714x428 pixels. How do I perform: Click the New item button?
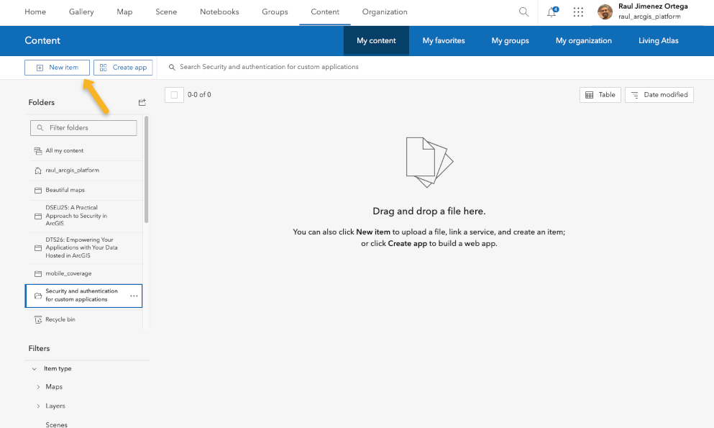point(57,68)
